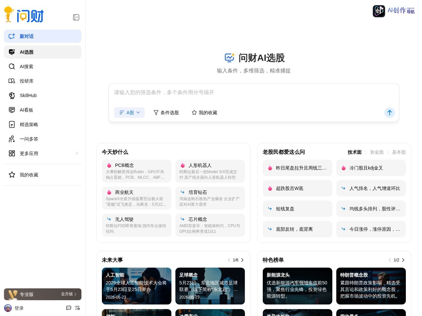The image size is (422, 316).
Task: Go to next page in 未来大事
Action: 242,260
